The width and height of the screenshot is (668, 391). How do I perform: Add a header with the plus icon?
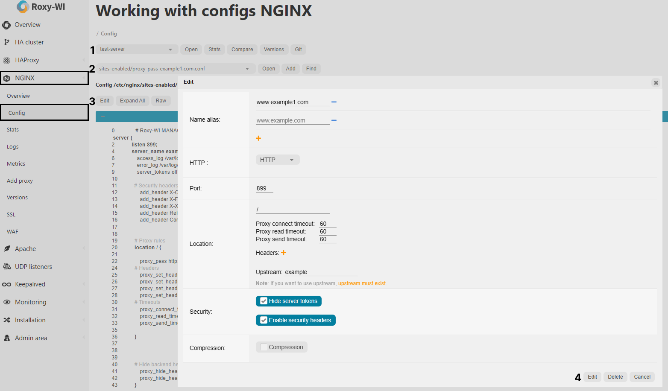coord(284,253)
